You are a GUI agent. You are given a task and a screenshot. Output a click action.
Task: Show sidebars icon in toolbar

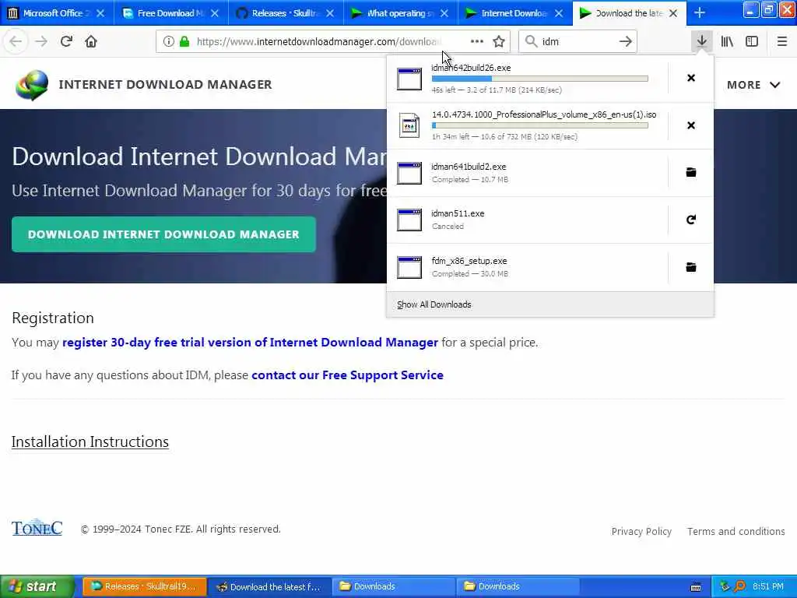click(x=752, y=42)
